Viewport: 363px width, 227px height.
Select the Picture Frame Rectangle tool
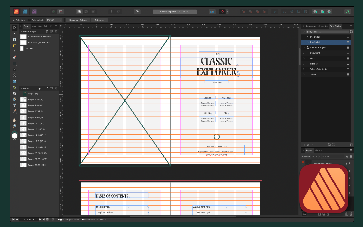pos(14,70)
